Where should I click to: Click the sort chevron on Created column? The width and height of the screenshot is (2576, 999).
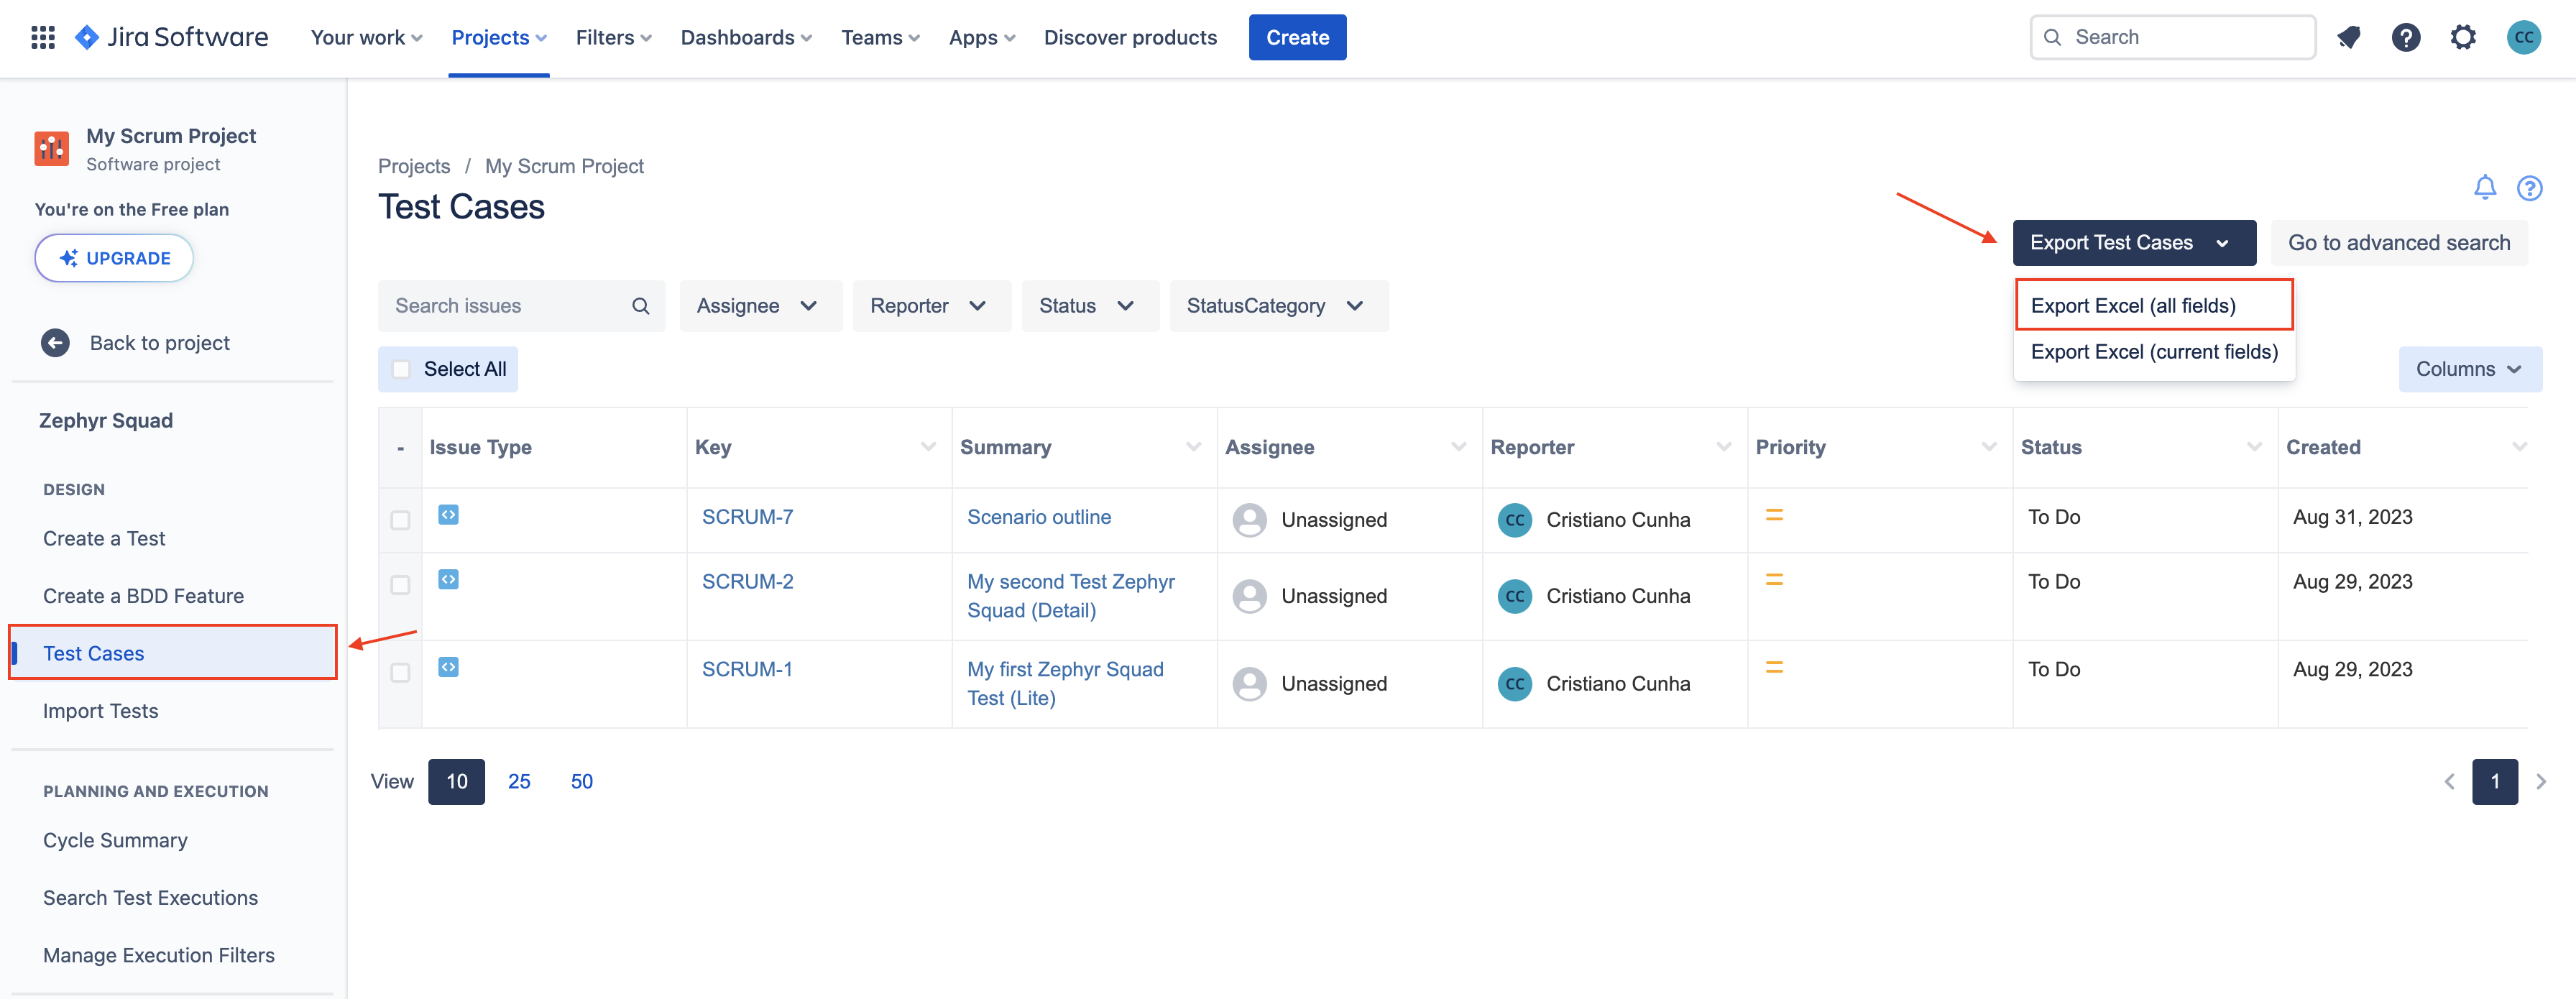click(2519, 447)
